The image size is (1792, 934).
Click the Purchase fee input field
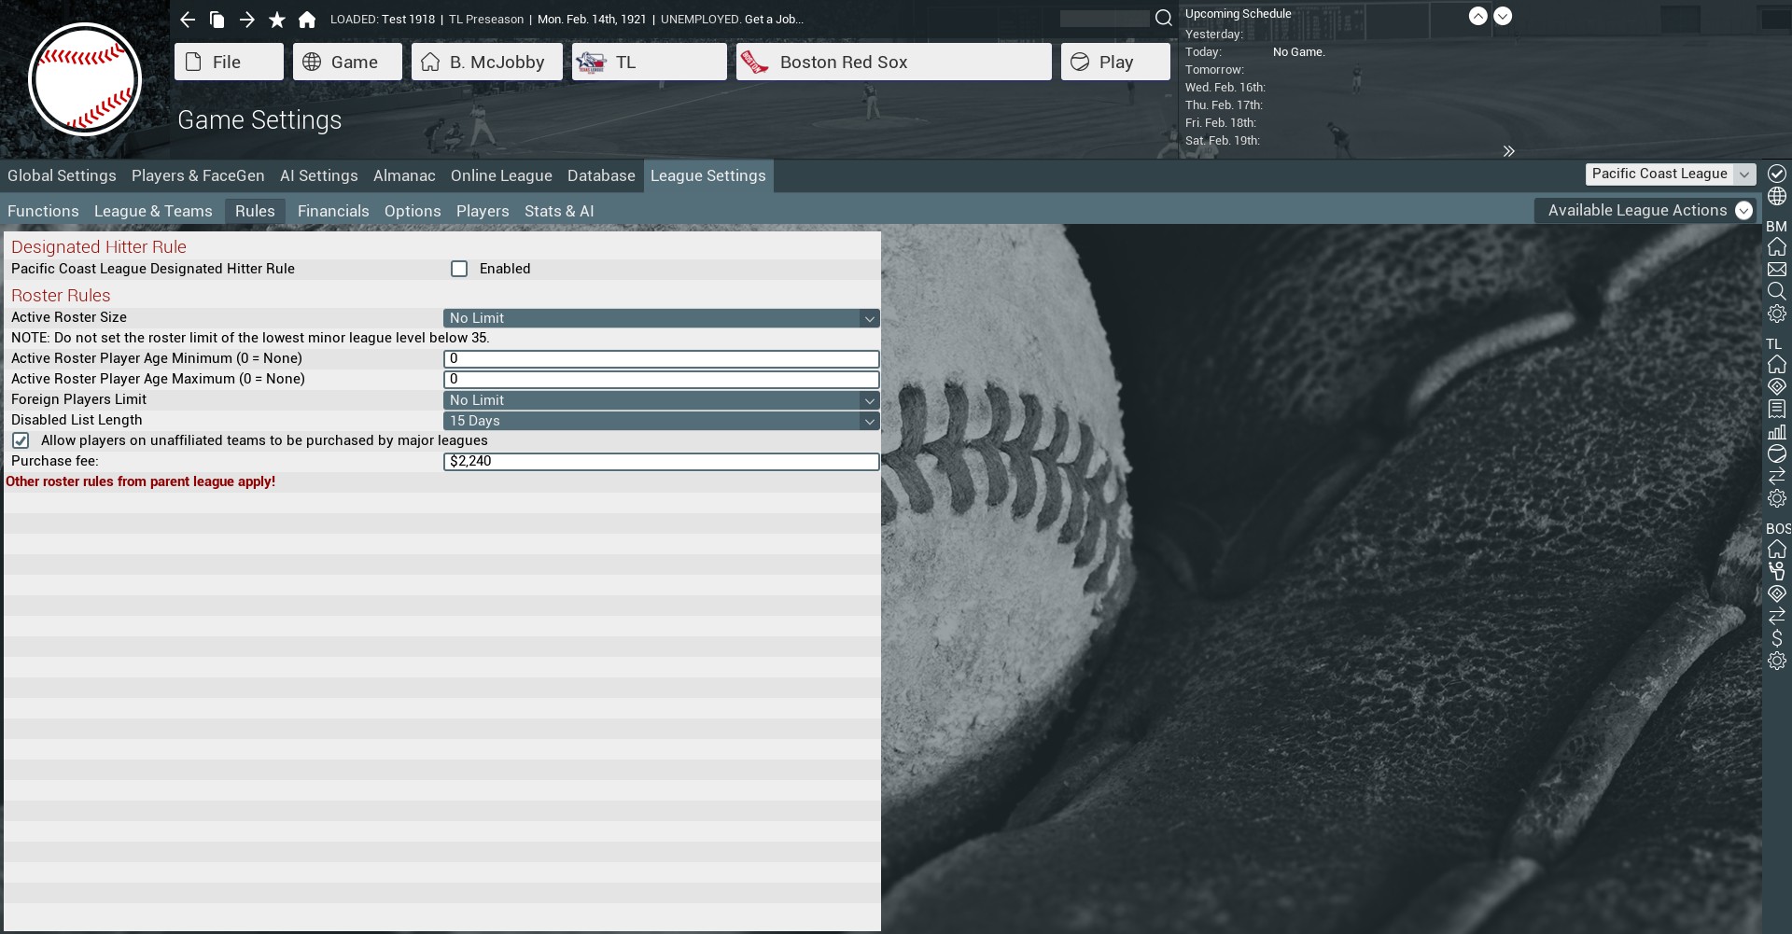coord(661,462)
